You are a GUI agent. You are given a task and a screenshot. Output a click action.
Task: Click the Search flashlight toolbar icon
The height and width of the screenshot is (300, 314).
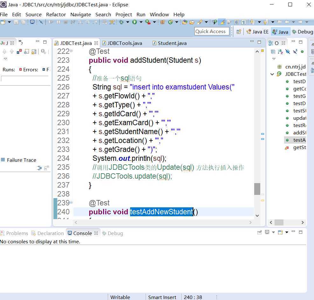(200, 22)
